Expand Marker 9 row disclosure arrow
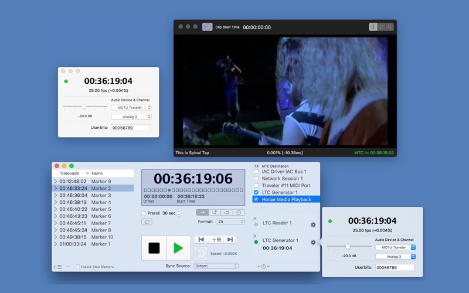The width and height of the screenshot is (469, 293). [x=55, y=181]
